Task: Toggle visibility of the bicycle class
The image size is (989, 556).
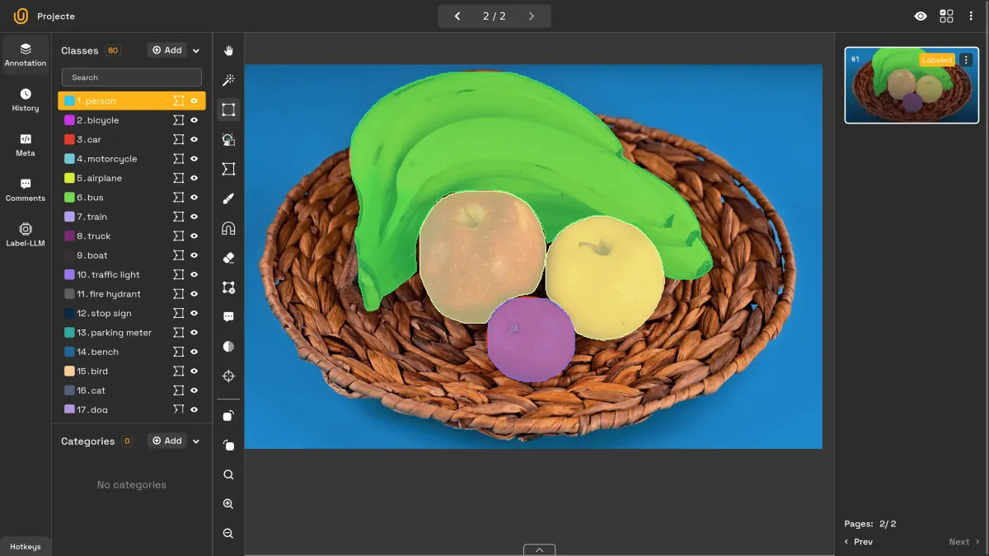Action: pyautogui.click(x=192, y=119)
